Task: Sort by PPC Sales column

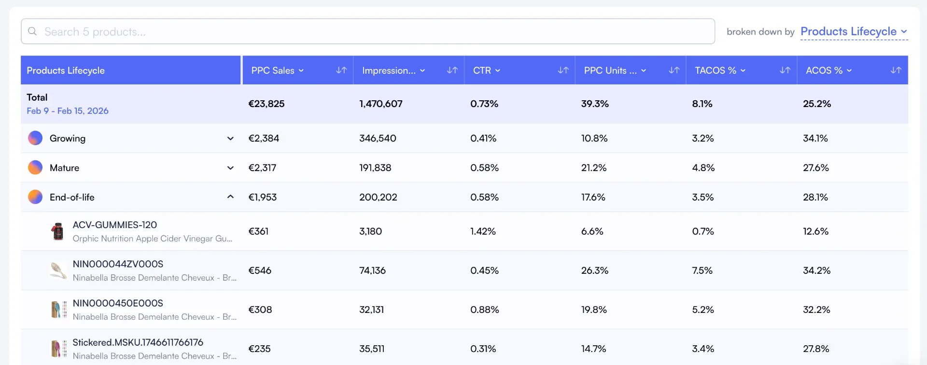Action: (341, 70)
